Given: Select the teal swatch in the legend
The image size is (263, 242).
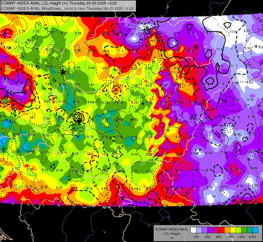Looking at the screenshot, I should (250, 230).
